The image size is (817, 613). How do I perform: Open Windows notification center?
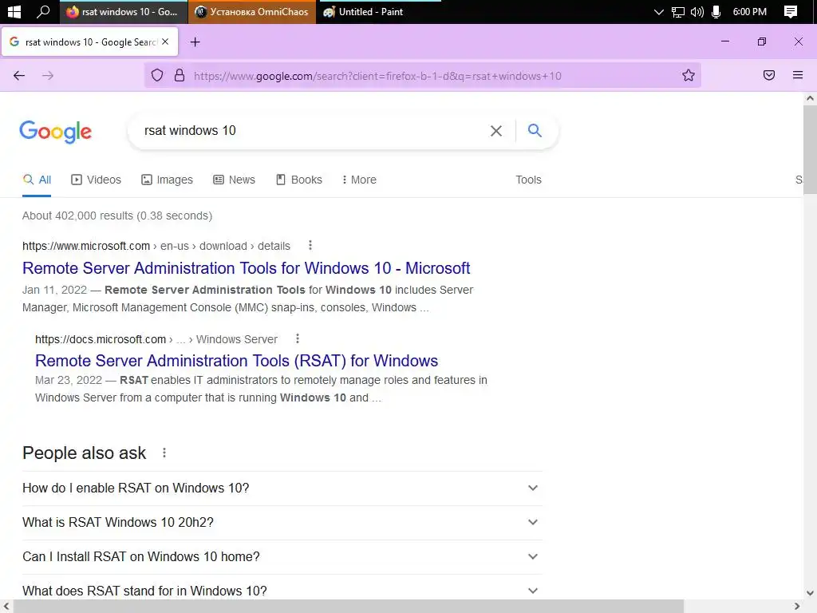791,11
